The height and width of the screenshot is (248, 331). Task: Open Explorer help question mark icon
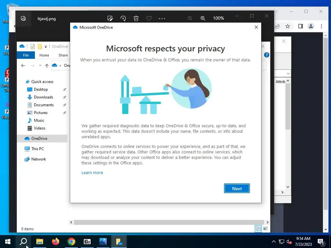(267, 55)
